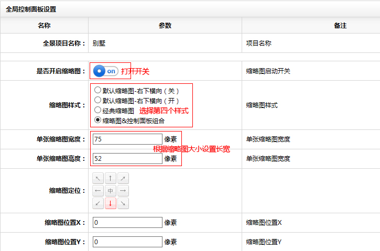Toggle the 是否开启缩略图 on switch
This screenshot has height=251, width=380.
pos(105,71)
